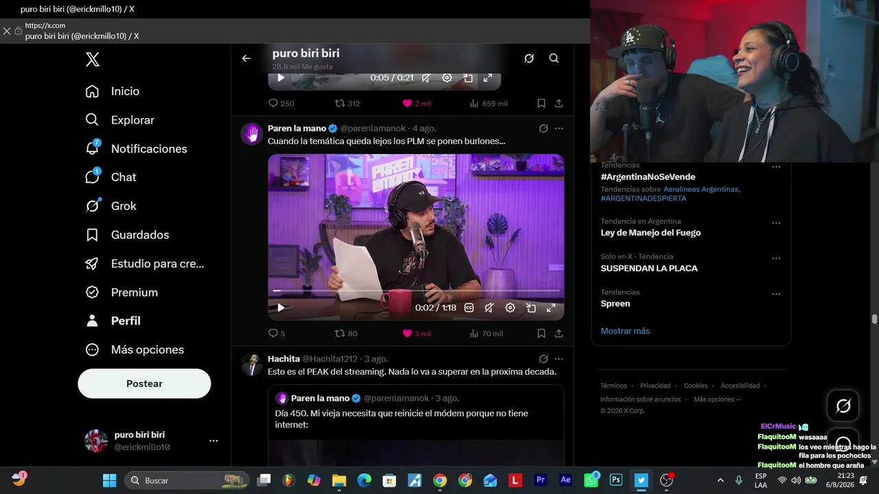Open the Windows Start menu

(109, 480)
